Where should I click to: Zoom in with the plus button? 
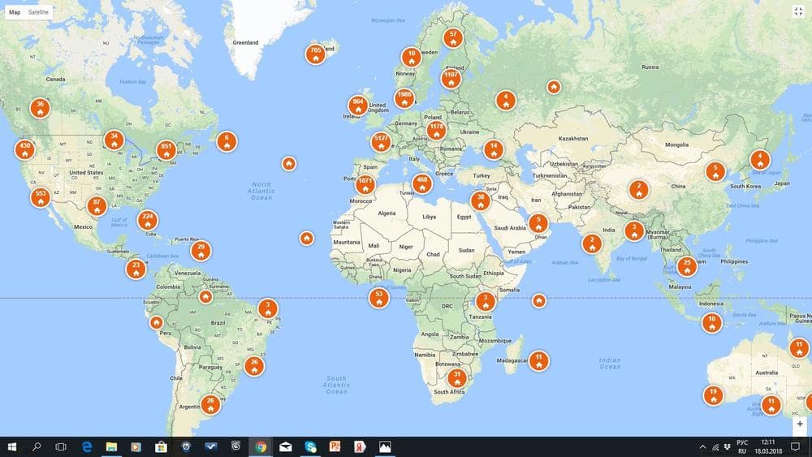pos(800,424)
